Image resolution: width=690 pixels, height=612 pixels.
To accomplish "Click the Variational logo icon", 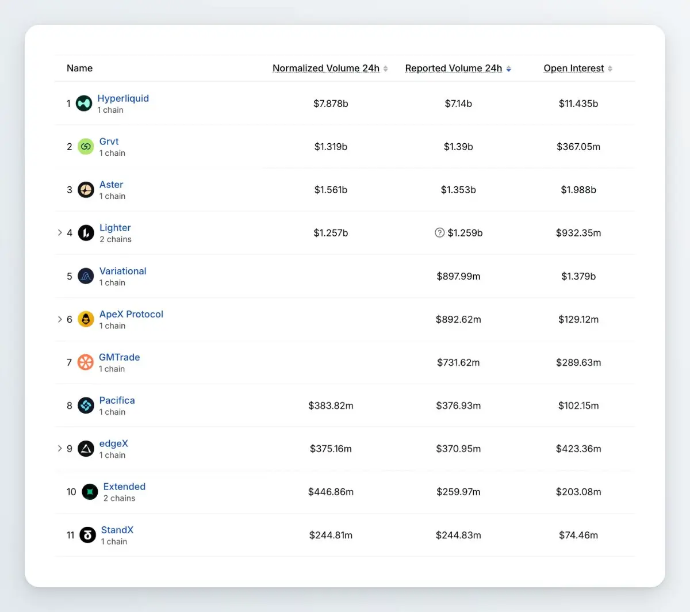I will pyautogui.click(x=86, y=276).
